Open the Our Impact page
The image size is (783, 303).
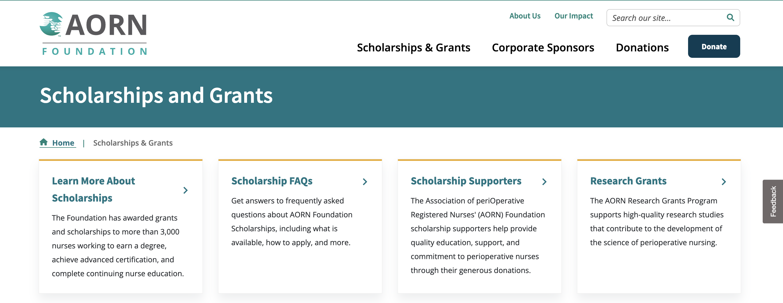[x=573, y=16]
